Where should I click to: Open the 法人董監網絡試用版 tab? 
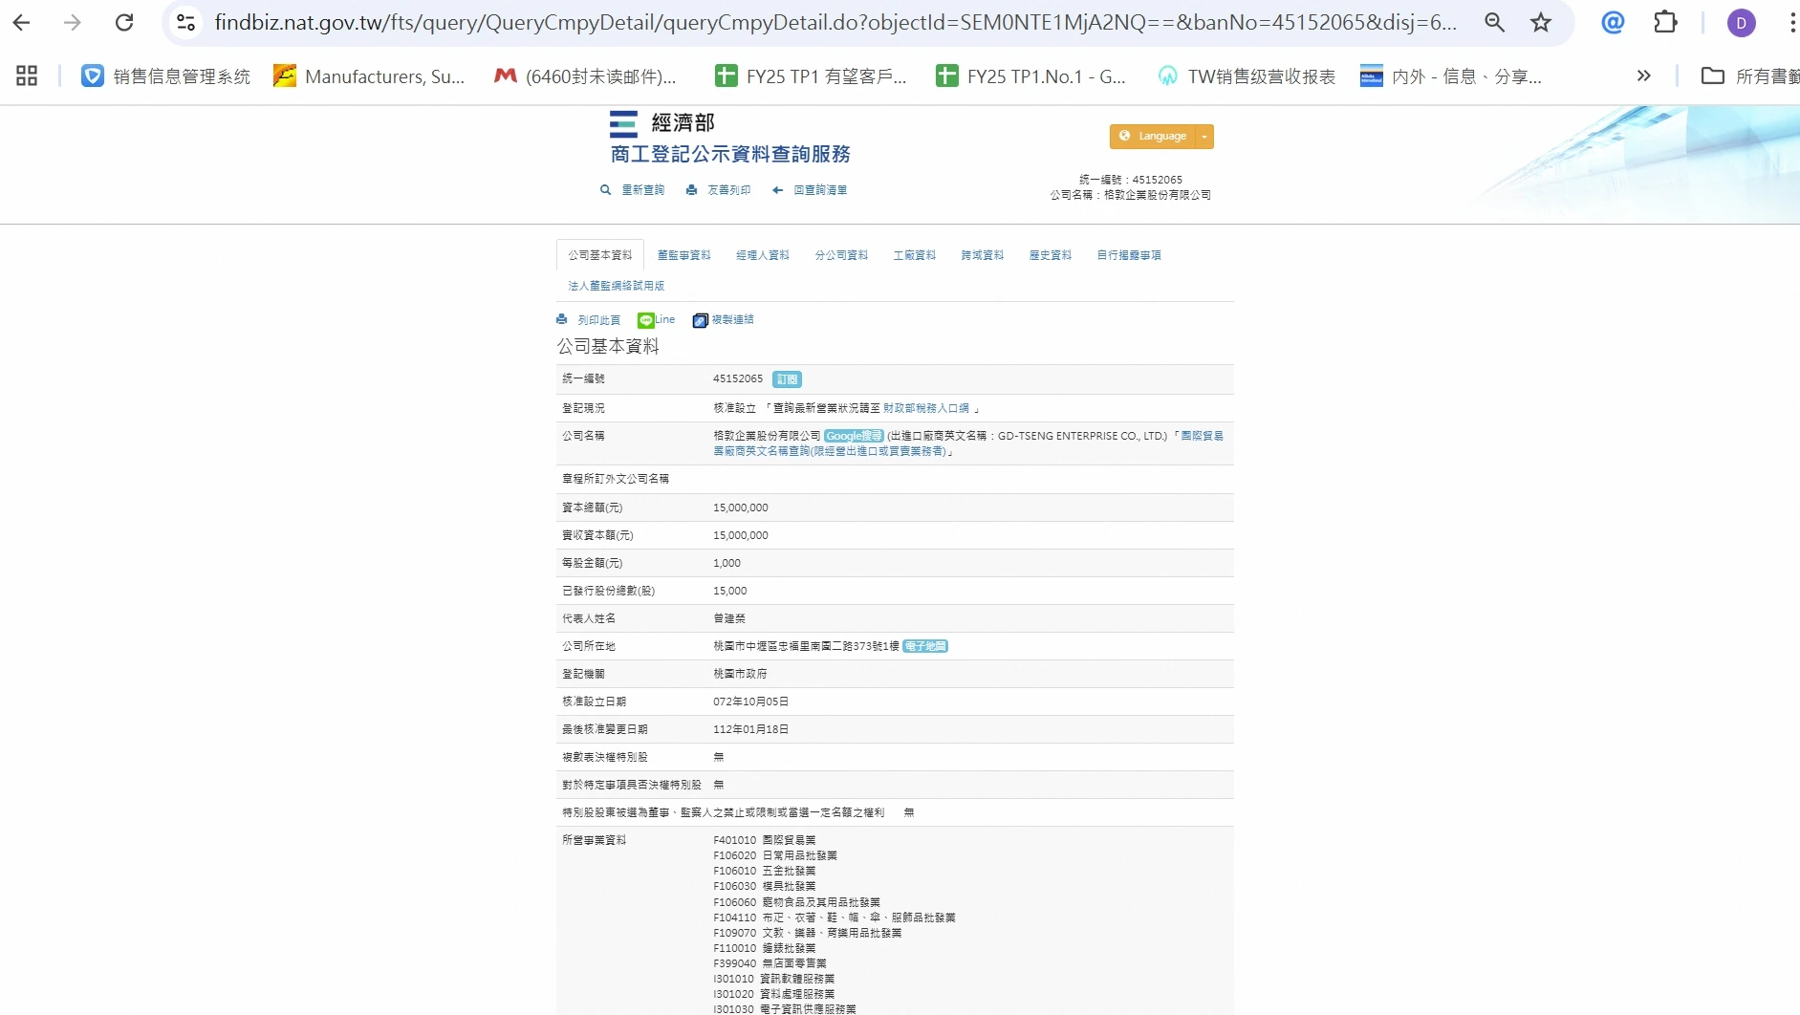pos(617,286)
